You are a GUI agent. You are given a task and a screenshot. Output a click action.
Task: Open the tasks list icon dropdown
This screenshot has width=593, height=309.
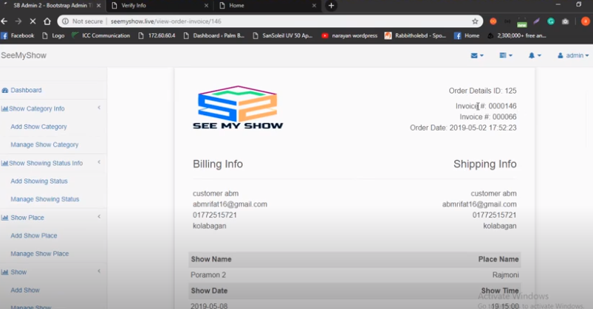coord(506,55)
